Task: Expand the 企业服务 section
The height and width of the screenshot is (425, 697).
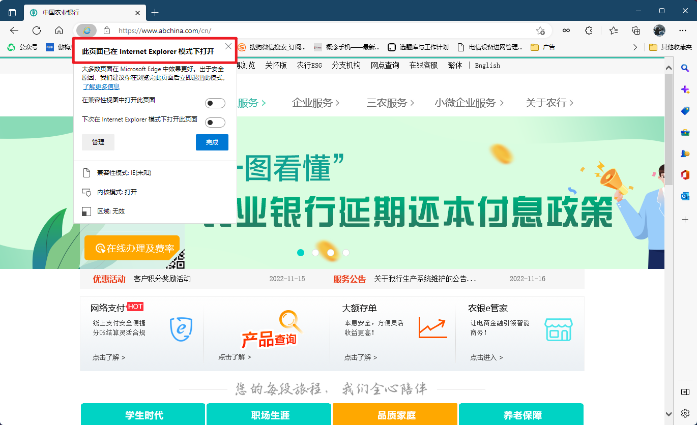Action: pyautogui.click(x=316, y=103)
